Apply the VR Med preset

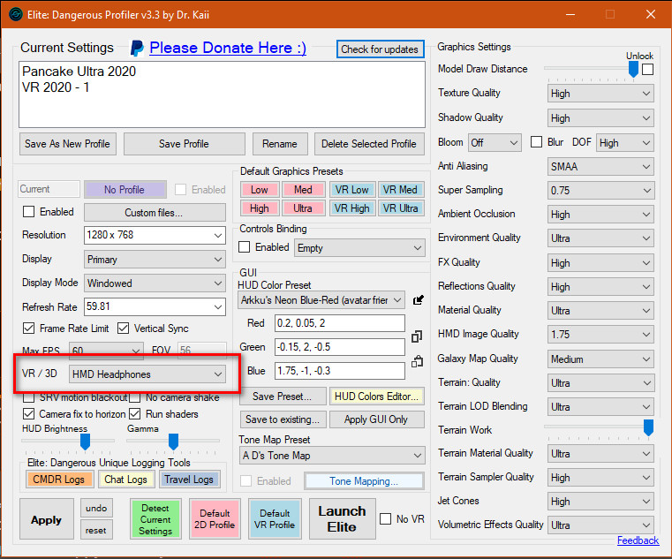pyautogui.click(x=400, y=190)
